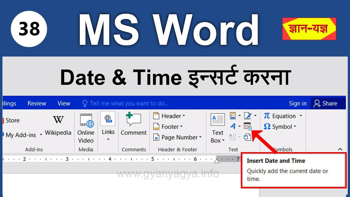
Task: Click the Share button
Action: [x=325, y=103]
